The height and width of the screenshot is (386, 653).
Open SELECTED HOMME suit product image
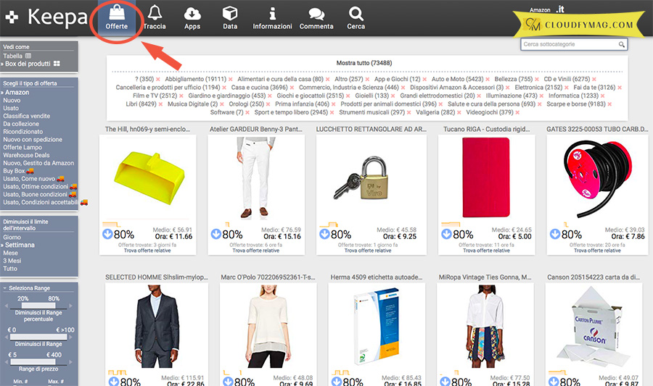[x=157, y=326]
